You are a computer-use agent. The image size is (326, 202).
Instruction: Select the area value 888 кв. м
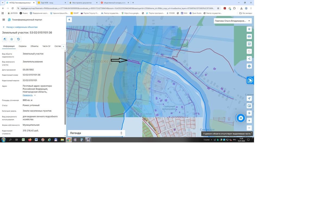pyautogui.click(x=28, y=100)
